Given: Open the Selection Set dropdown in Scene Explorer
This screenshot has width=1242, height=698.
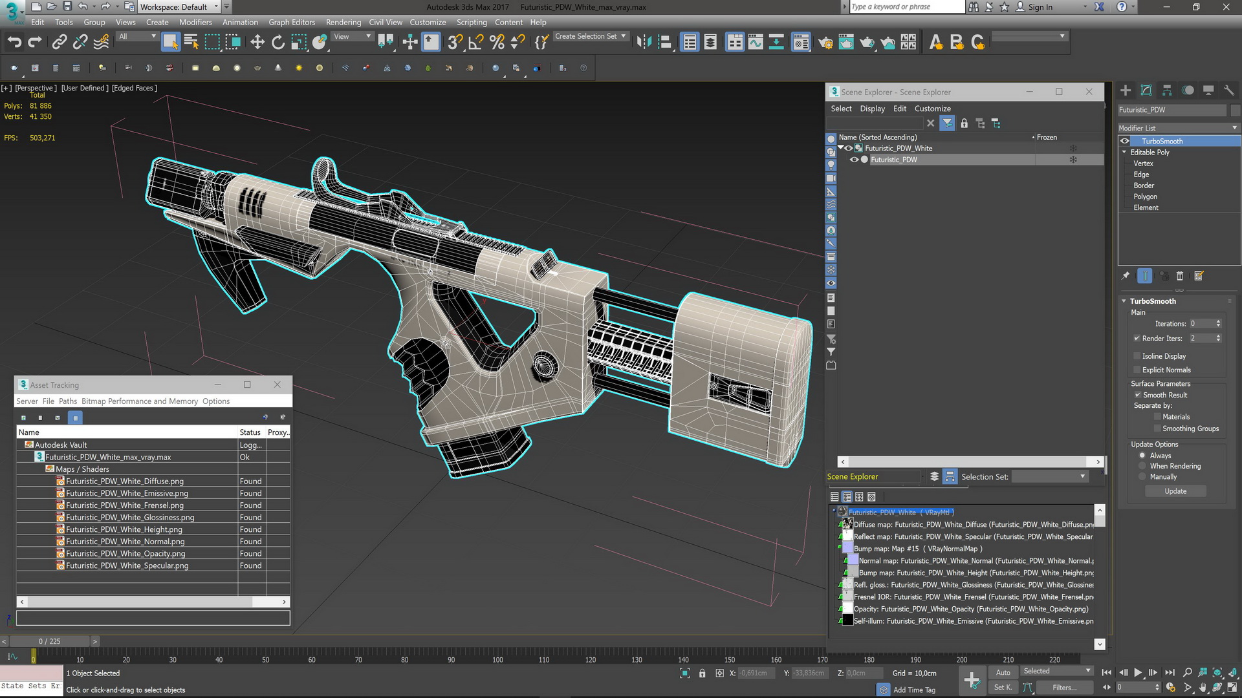Looking at the screenshot, I should [1049, 476].
